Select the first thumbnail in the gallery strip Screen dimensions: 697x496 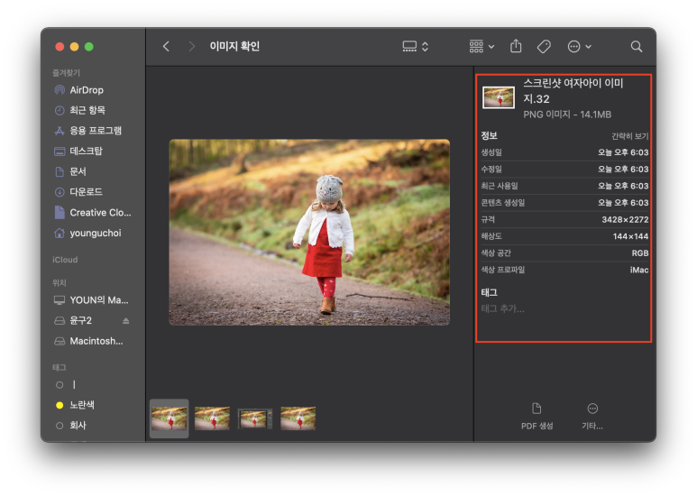169,418
